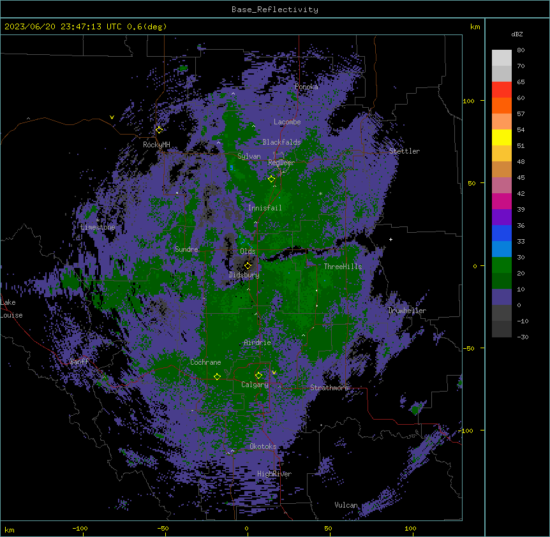Click the Base_Reflectivity title
This screenshot has width=550, height=537.
click(x=275, y=10)
